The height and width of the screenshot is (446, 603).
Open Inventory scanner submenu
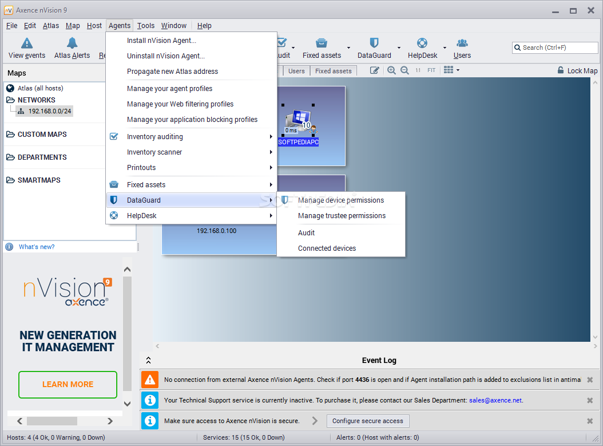click(x=191, y=152)
